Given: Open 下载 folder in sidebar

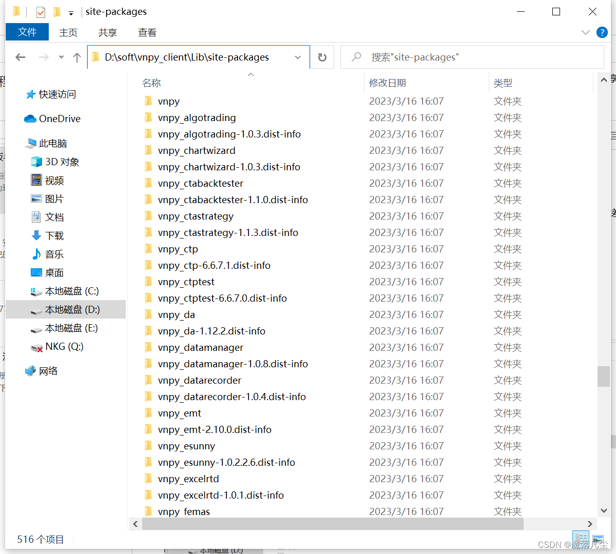Looking at the screenshot, I should click(x=54, y=236).
